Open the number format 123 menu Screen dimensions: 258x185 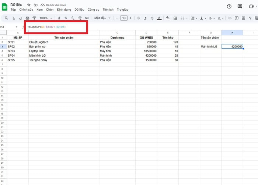87,18
